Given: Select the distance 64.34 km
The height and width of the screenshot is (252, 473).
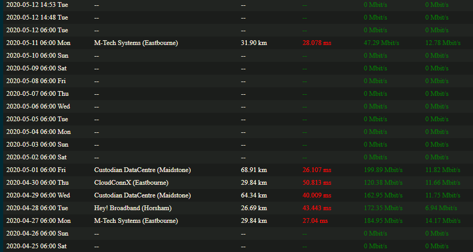Looking at the screenshot, I should pyautogui.click(x=254, y=195).
